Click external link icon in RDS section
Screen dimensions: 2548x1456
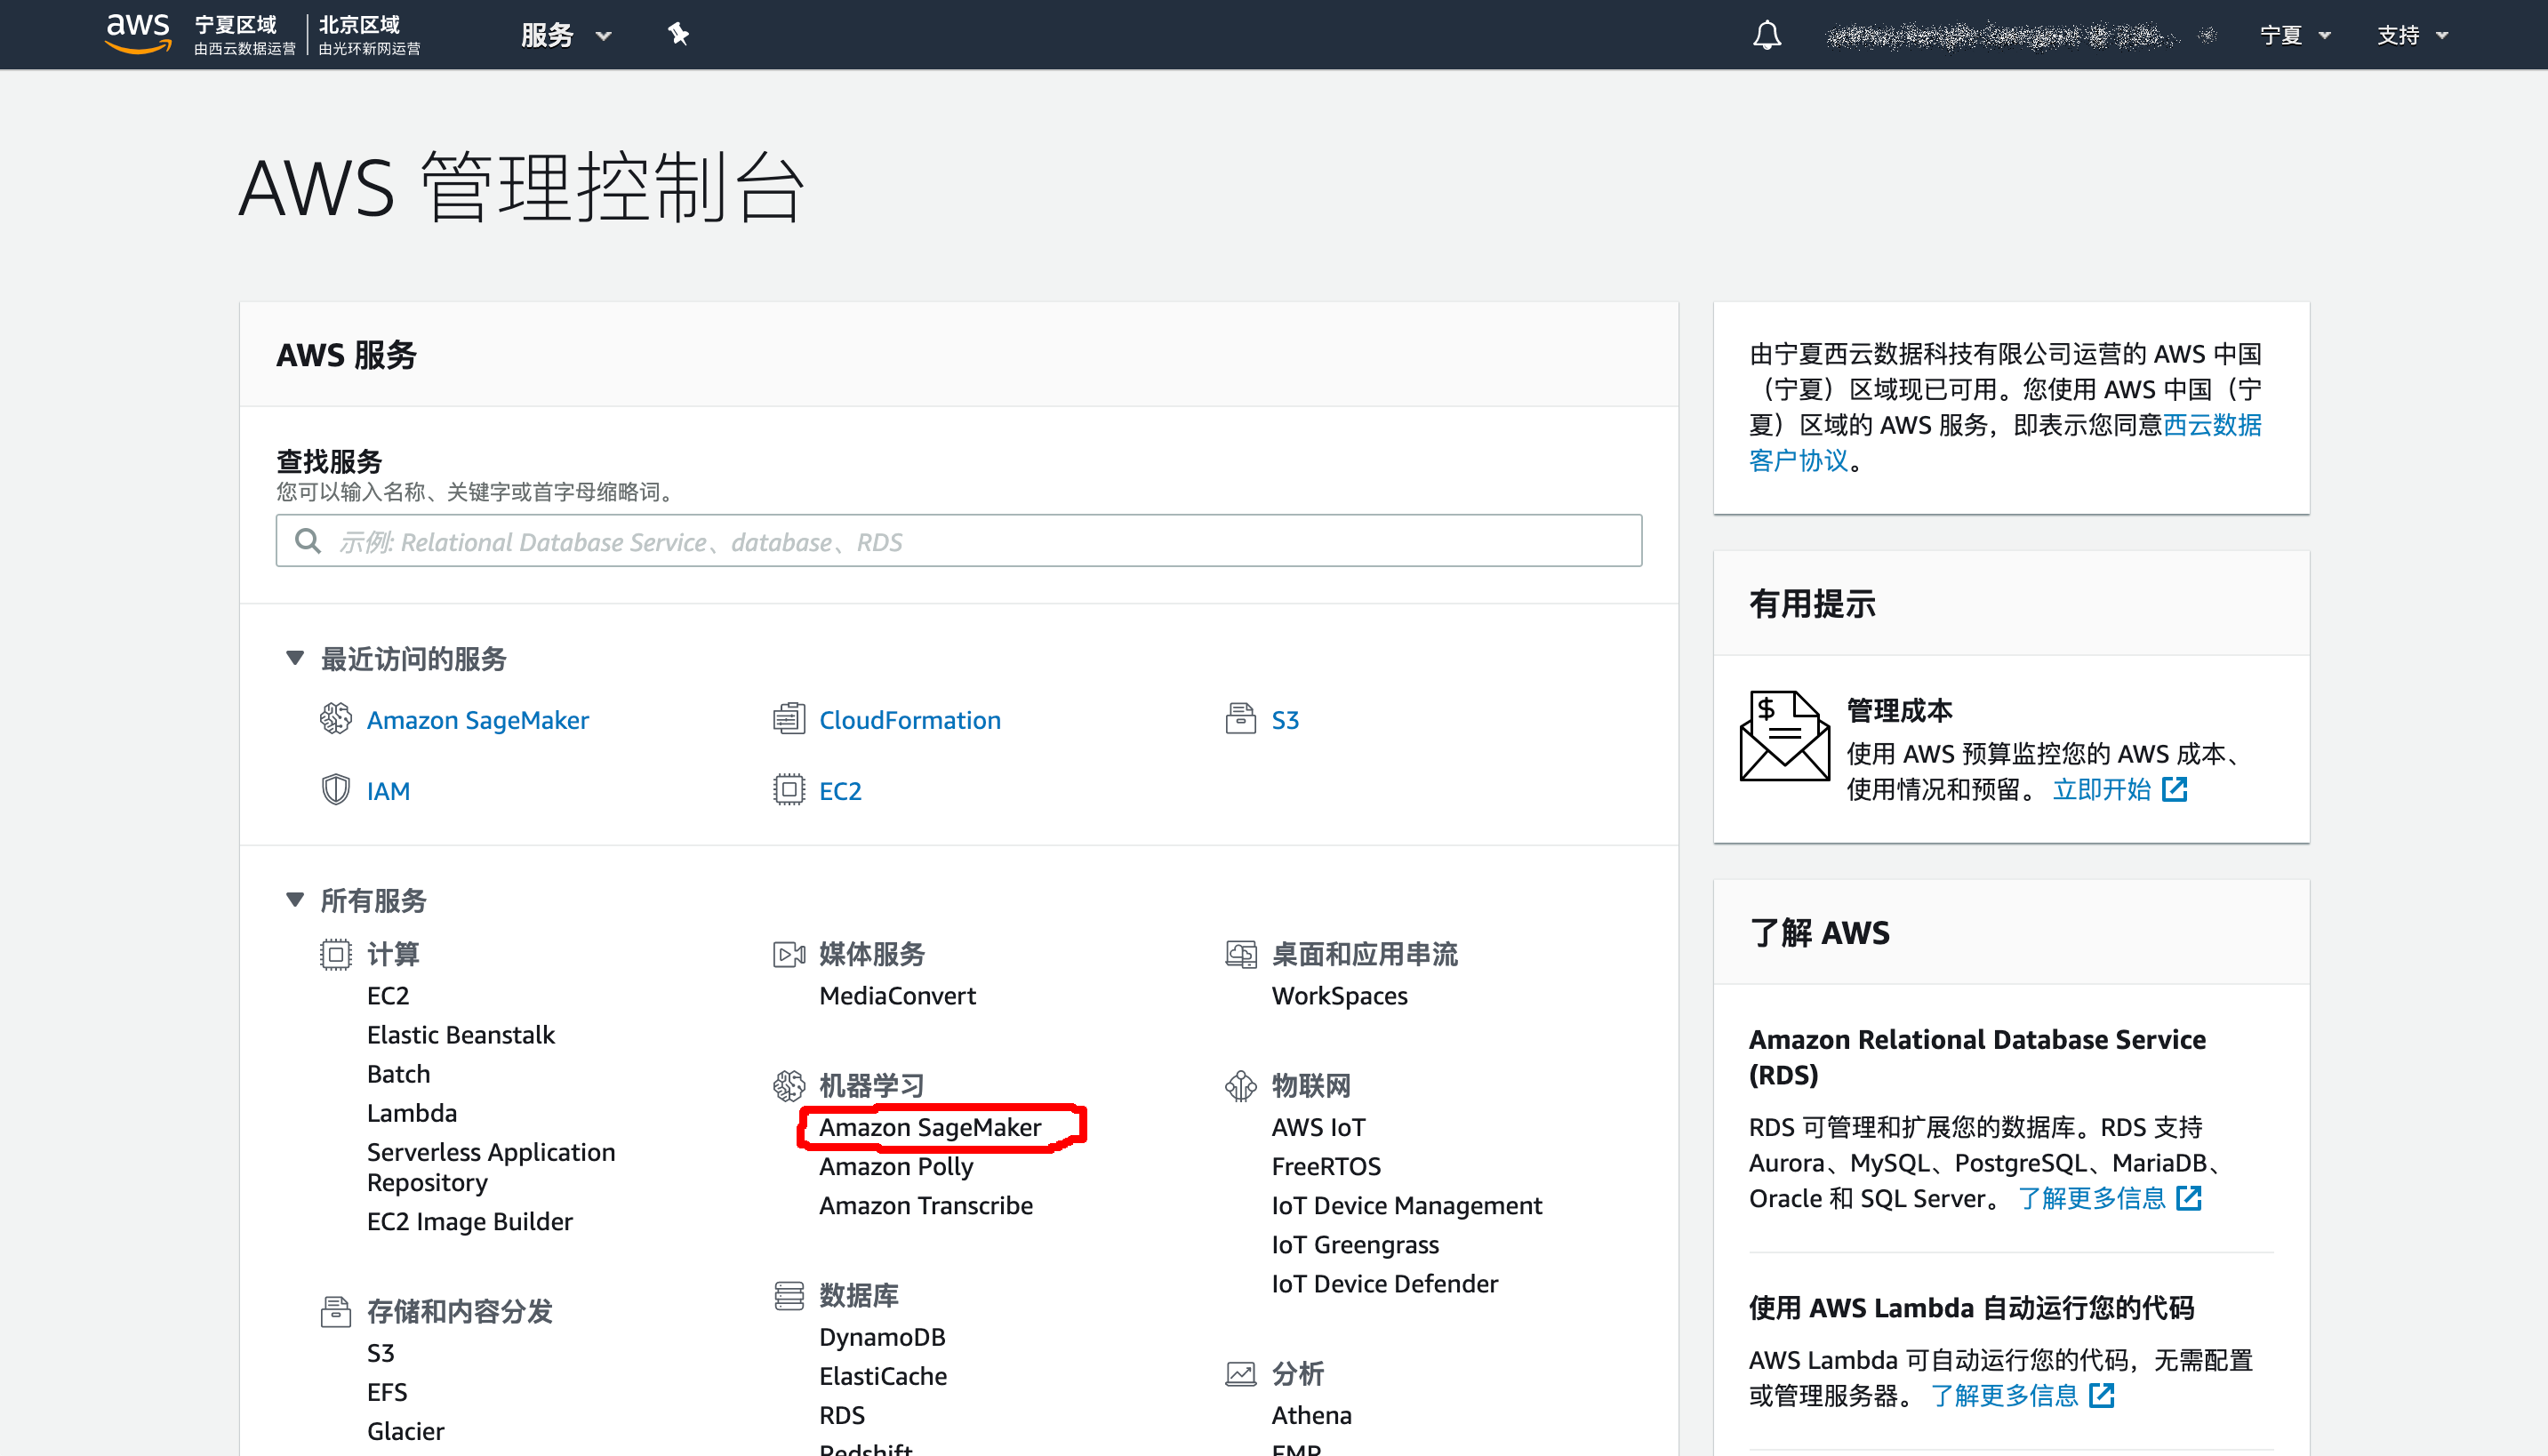point(2189,1197)
